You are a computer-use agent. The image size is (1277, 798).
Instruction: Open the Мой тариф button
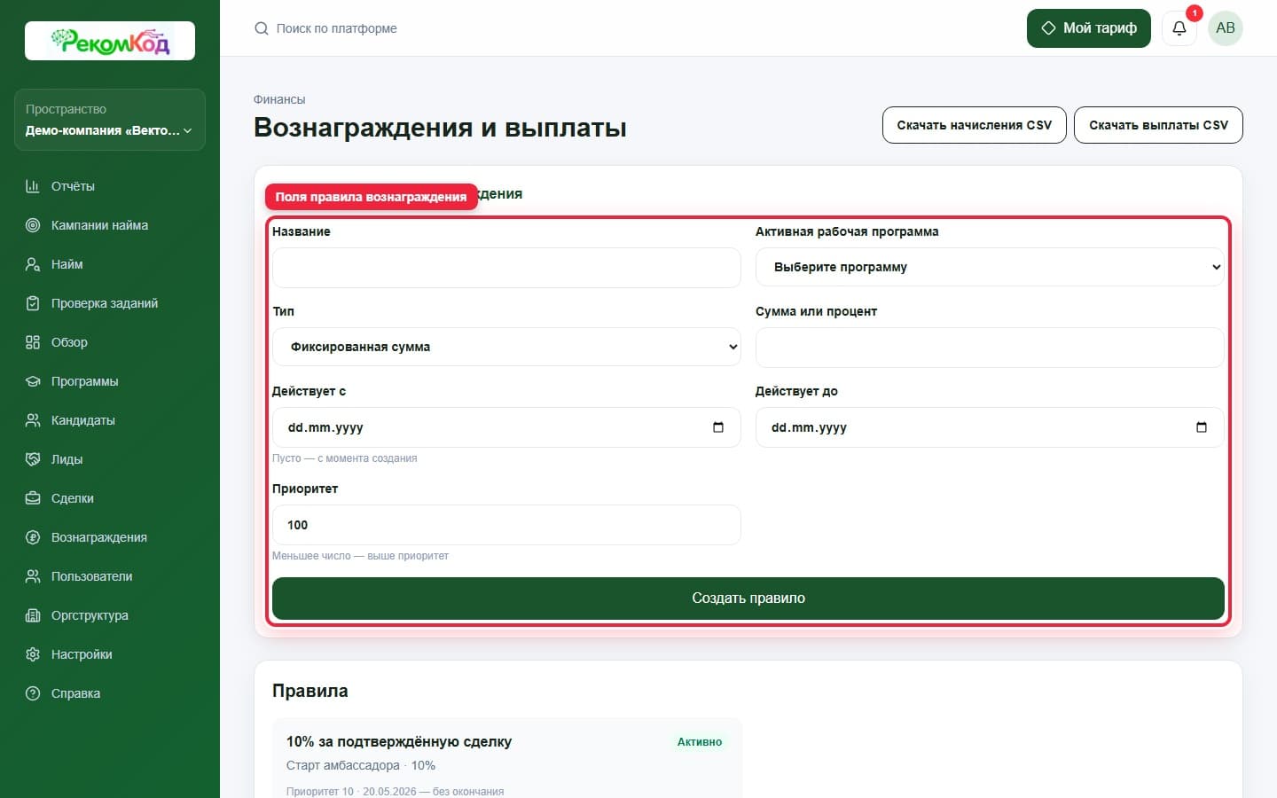(1089, 28)
